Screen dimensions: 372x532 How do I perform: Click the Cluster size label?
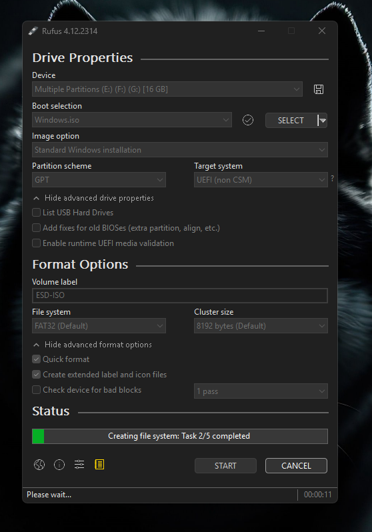click(x=214, y=312)
